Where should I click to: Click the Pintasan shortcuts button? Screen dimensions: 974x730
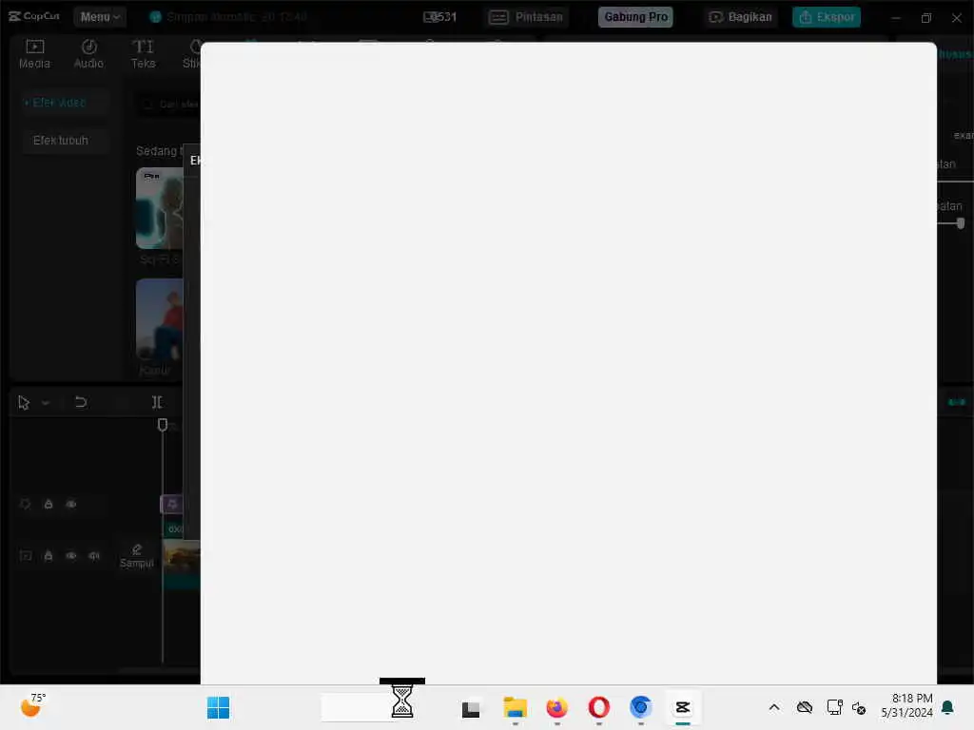pyautogui.click(x=526, y=17)
